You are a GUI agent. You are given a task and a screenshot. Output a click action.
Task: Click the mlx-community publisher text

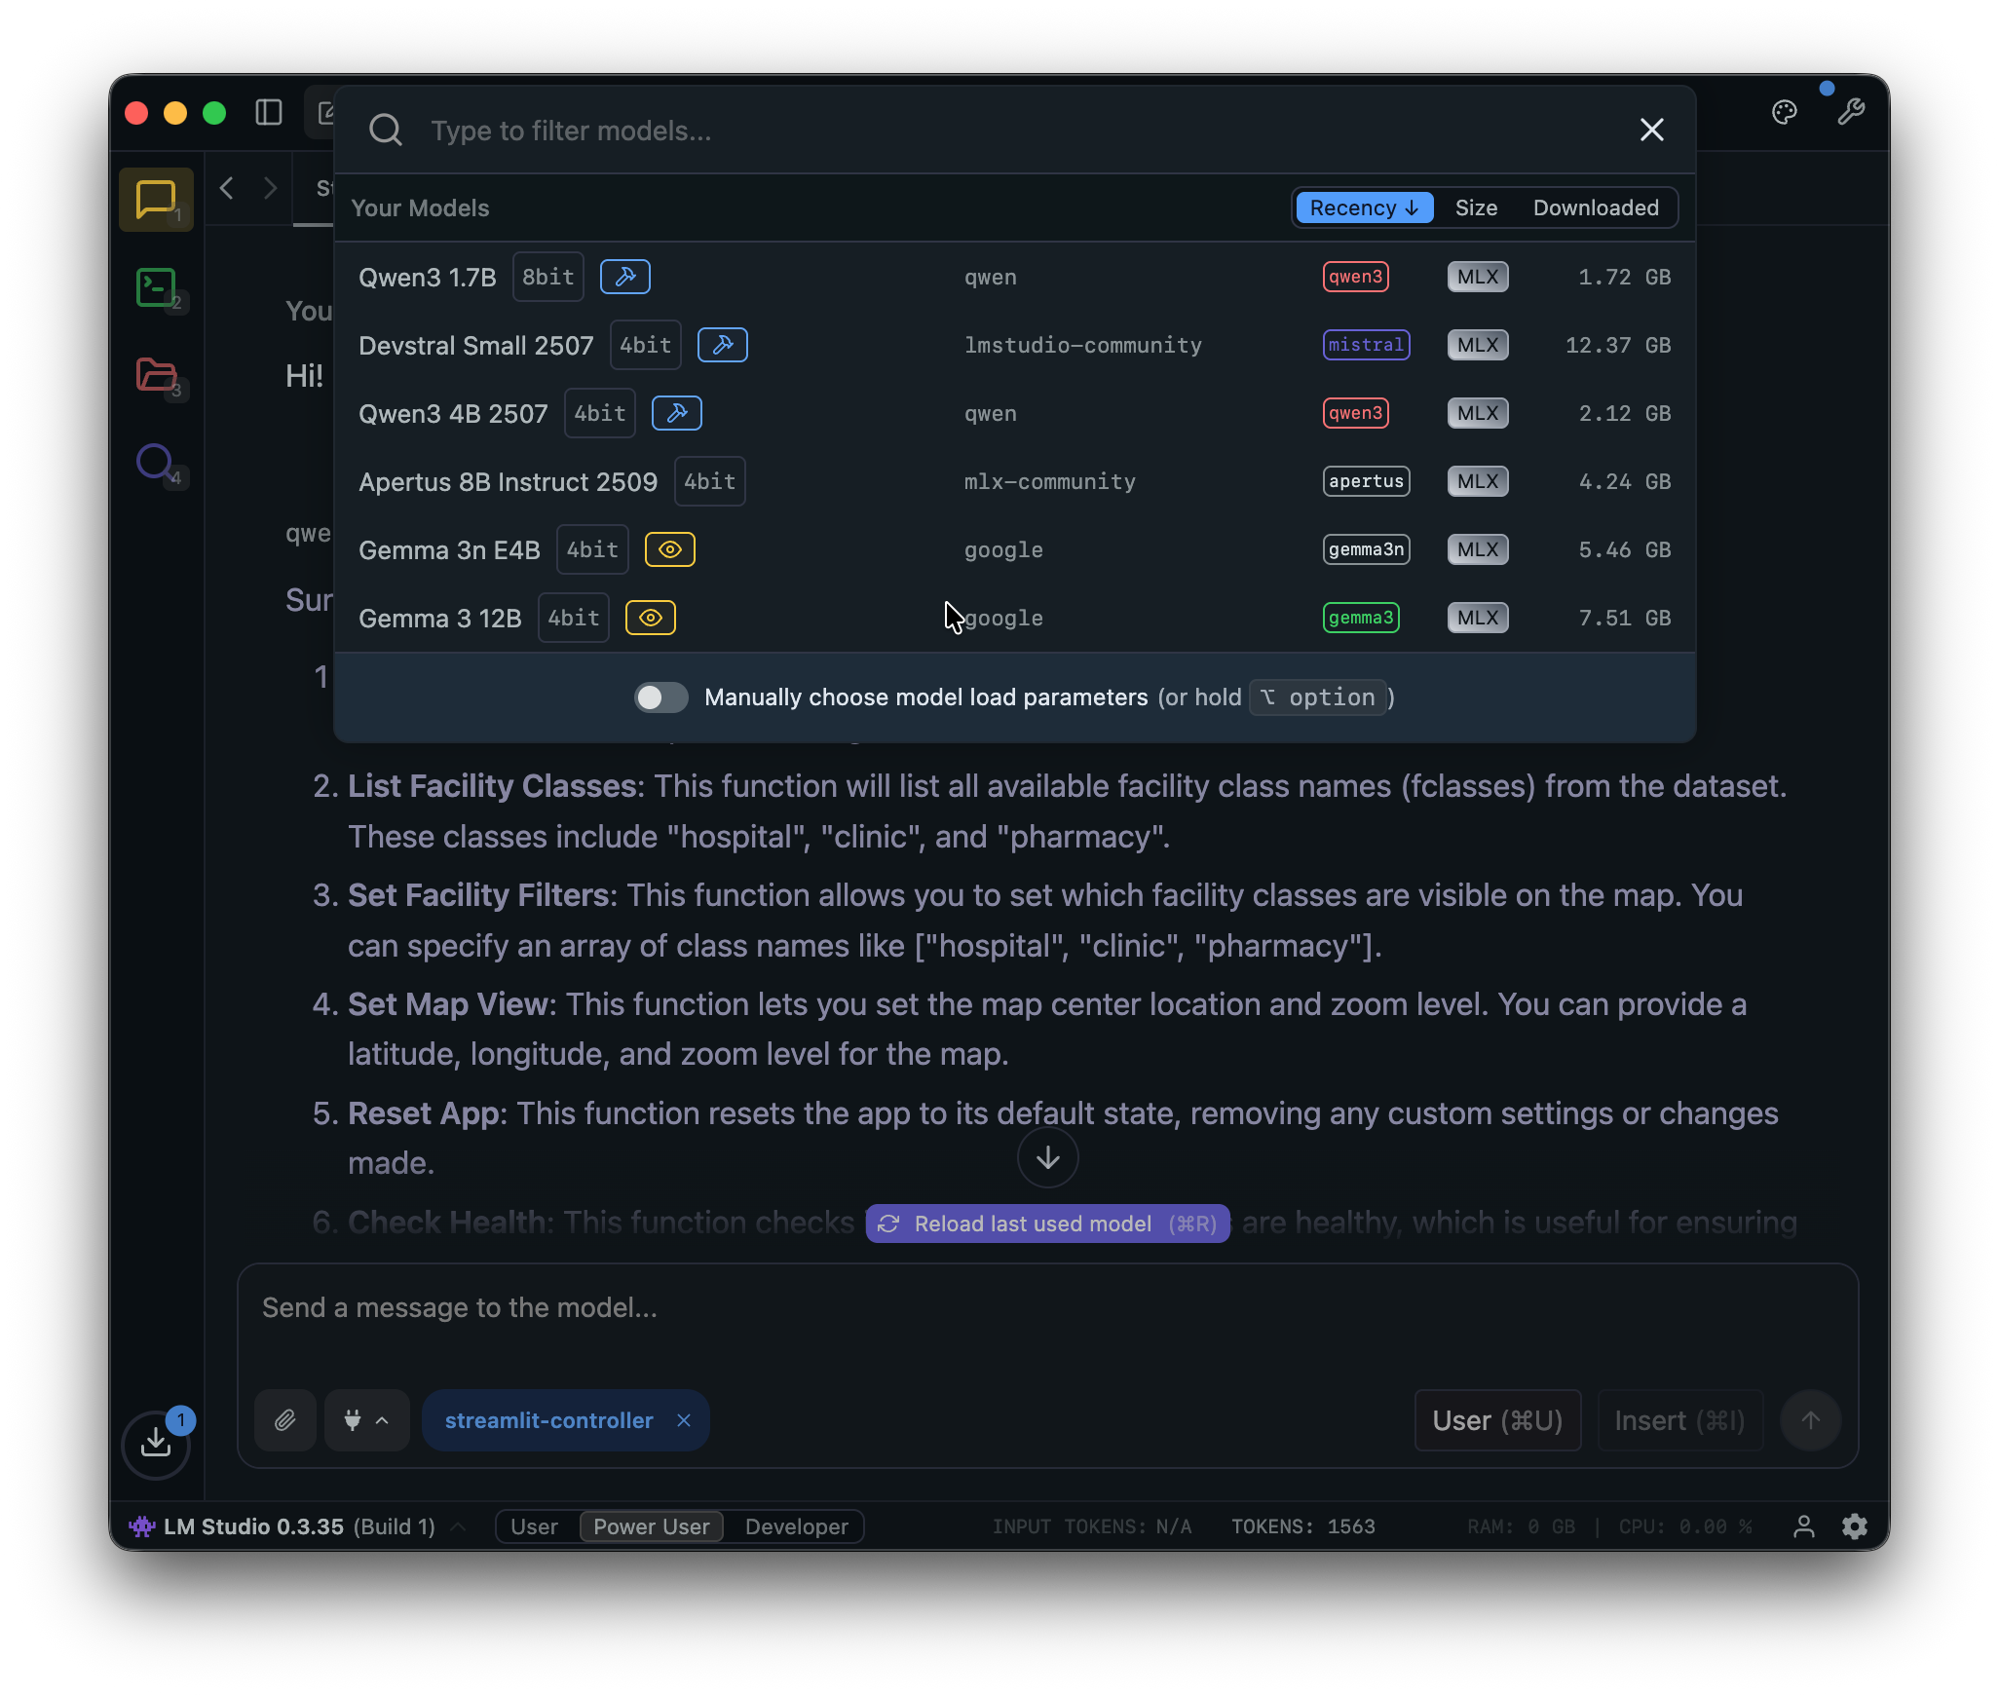[x=1049, y=481]
